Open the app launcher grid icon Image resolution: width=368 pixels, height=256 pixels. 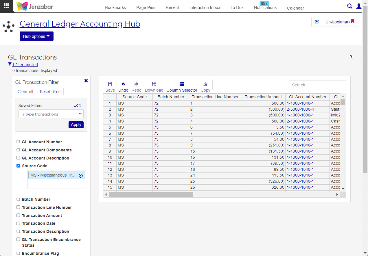(x=6, y=6)
